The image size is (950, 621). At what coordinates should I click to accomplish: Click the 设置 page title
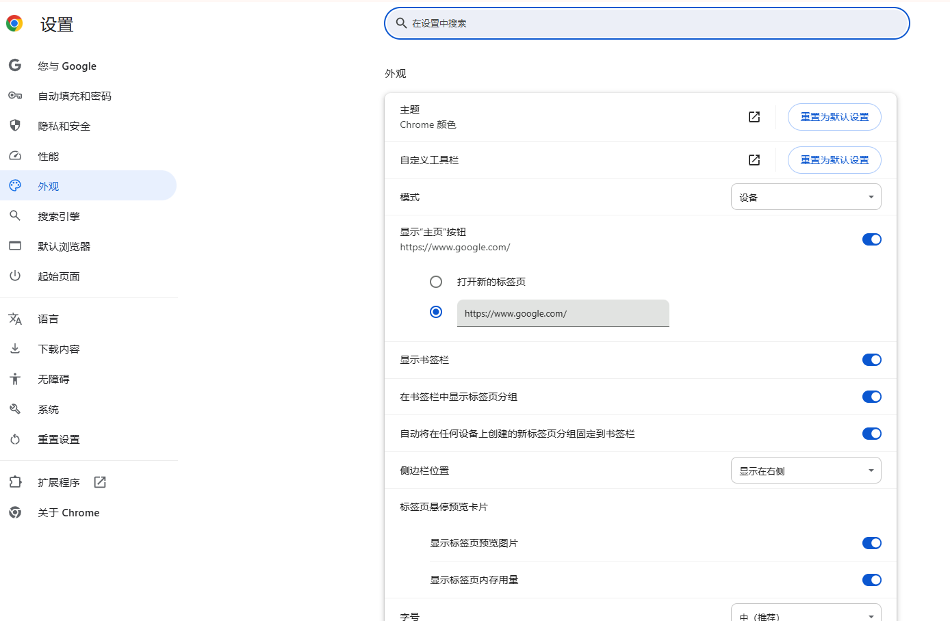57,25
